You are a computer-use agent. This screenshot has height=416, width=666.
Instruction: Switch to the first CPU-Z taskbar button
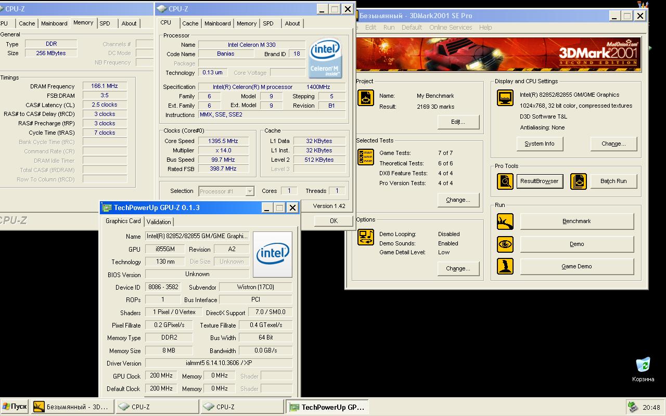(157, 407)
